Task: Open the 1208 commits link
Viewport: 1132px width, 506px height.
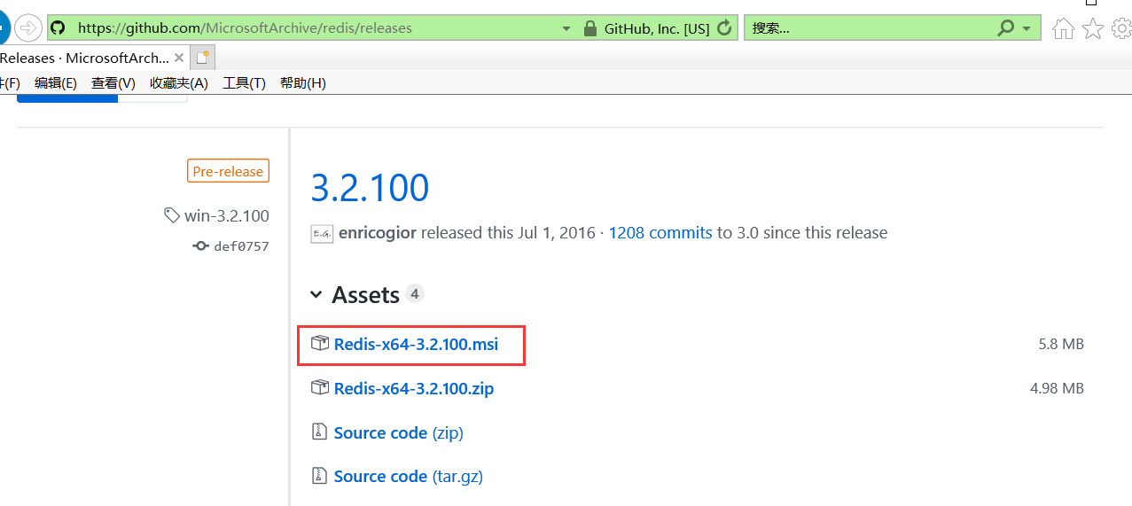Action: [x=660, y=233]
